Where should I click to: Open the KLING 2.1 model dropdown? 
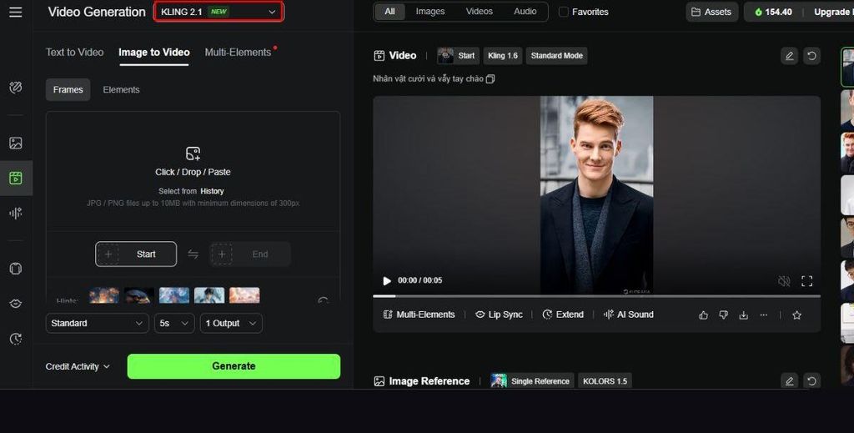point(219,12)
